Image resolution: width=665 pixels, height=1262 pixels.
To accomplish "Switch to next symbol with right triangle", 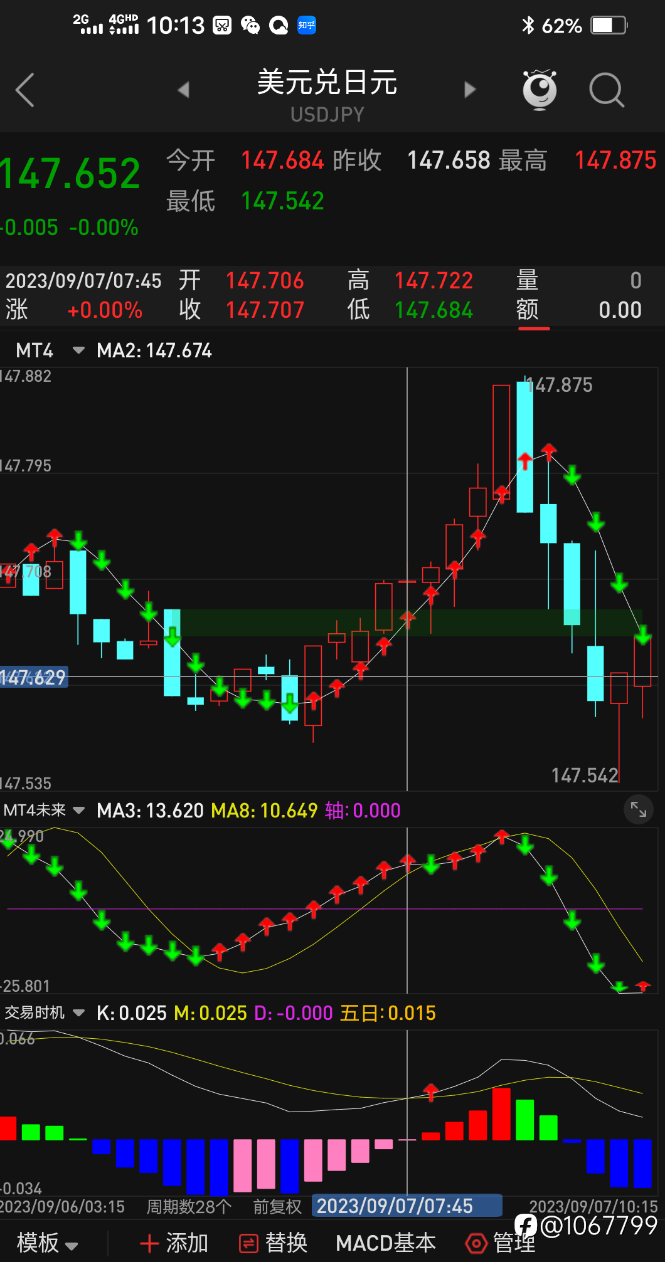I will (470, 90).
